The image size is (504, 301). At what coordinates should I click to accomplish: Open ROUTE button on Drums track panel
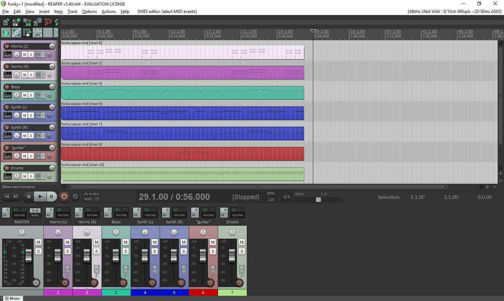[x=7, y=176]
